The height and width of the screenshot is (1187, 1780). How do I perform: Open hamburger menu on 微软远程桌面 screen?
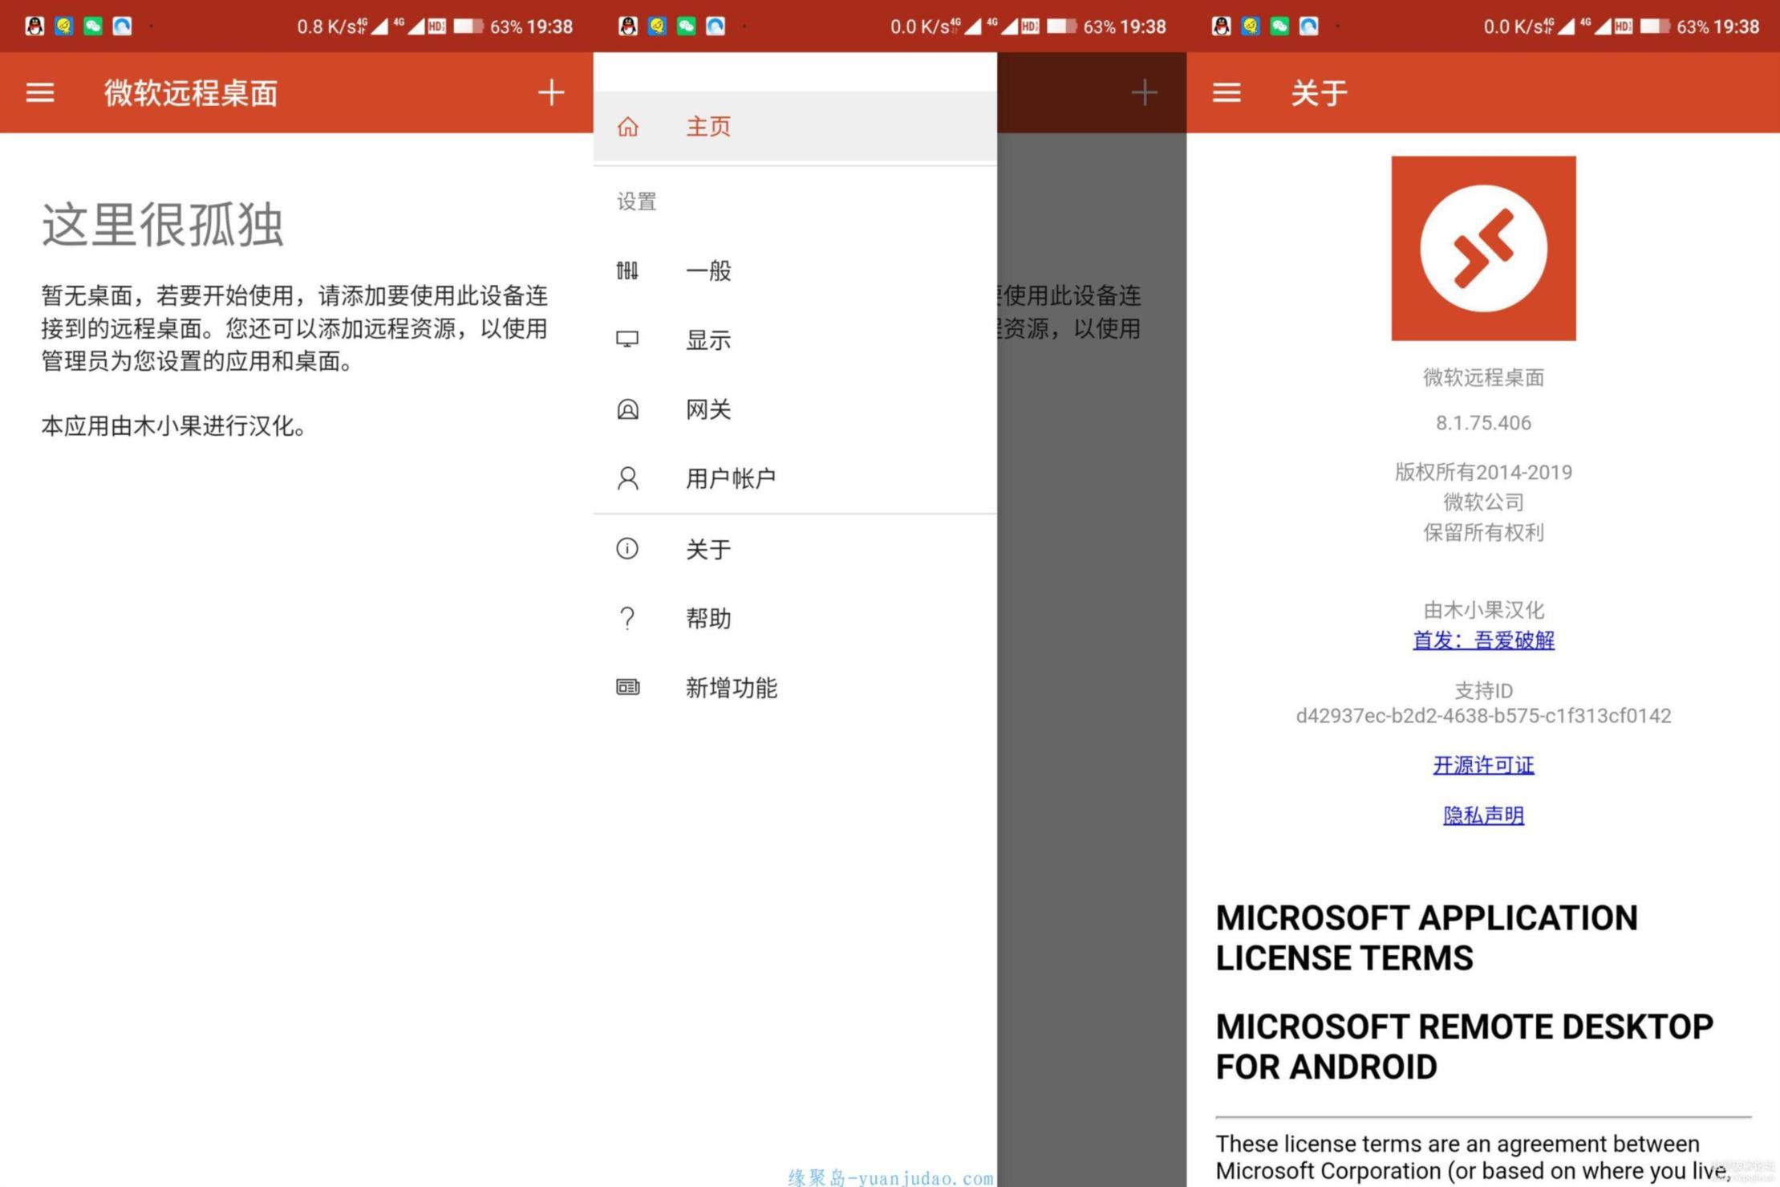[40, 93]
